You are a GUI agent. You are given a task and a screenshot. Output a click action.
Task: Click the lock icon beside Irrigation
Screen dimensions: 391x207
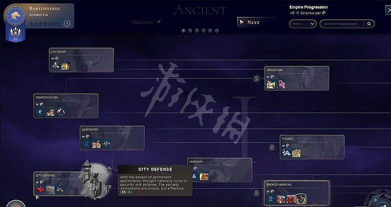point(257,78)
